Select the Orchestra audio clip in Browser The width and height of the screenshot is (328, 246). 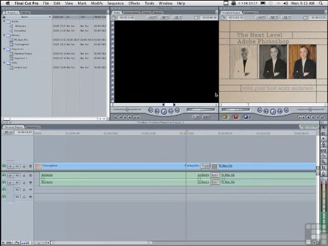[x=20, y=26]
